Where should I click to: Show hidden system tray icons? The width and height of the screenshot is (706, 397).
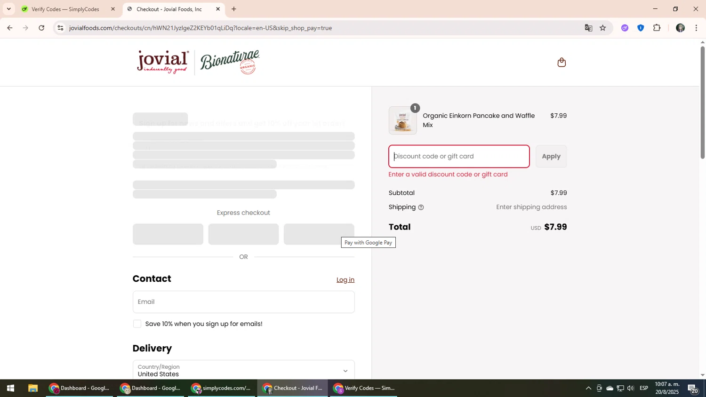point(588,389)
